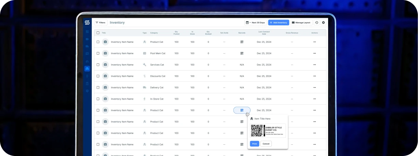Open the sidebar settings gear at the bottom

tap(87, 91)
